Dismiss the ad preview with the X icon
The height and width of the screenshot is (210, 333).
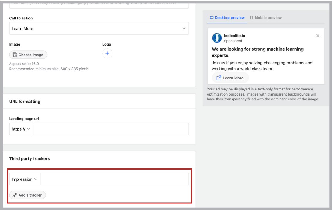pyautogui.click(x=318, y=36)
